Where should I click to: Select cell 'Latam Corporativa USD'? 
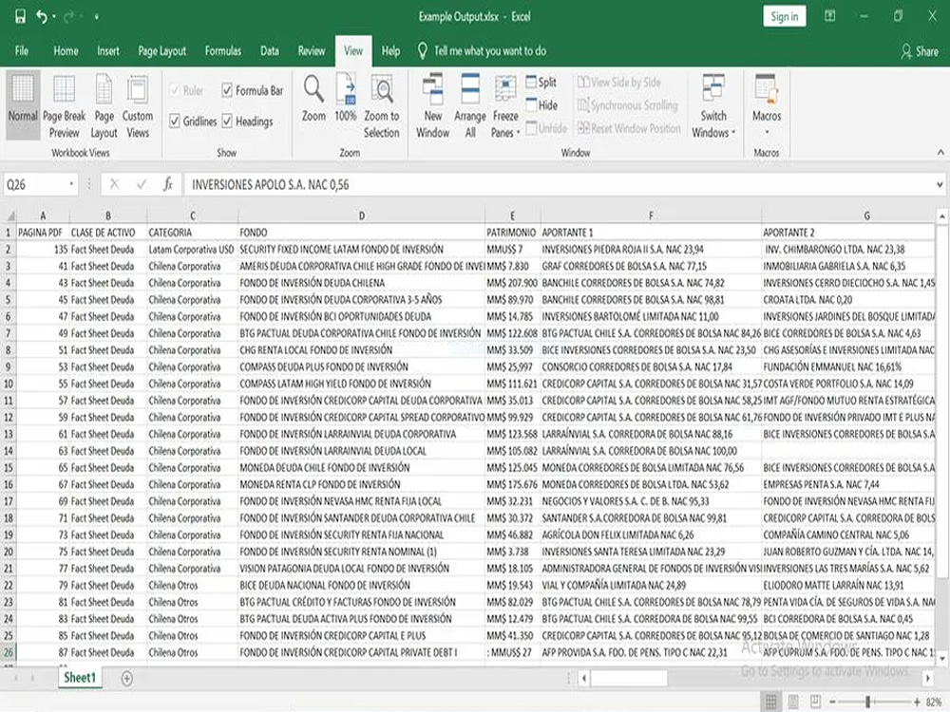pyautogui.click(x=192, y=250)
